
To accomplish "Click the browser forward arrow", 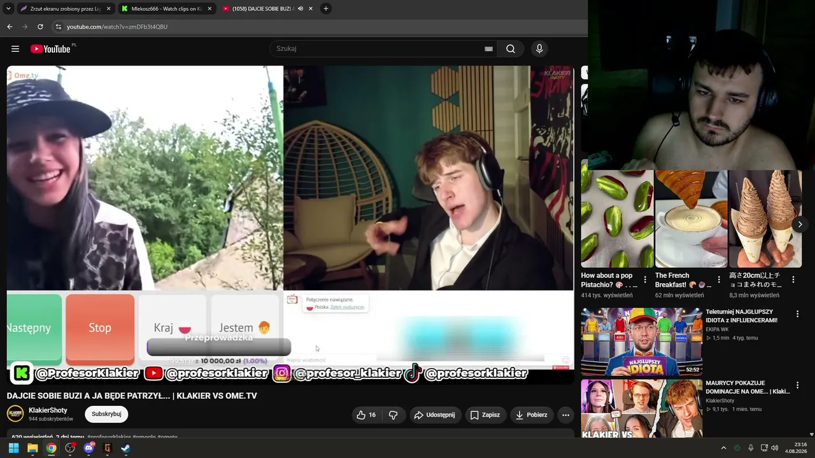I will (25, 27).
